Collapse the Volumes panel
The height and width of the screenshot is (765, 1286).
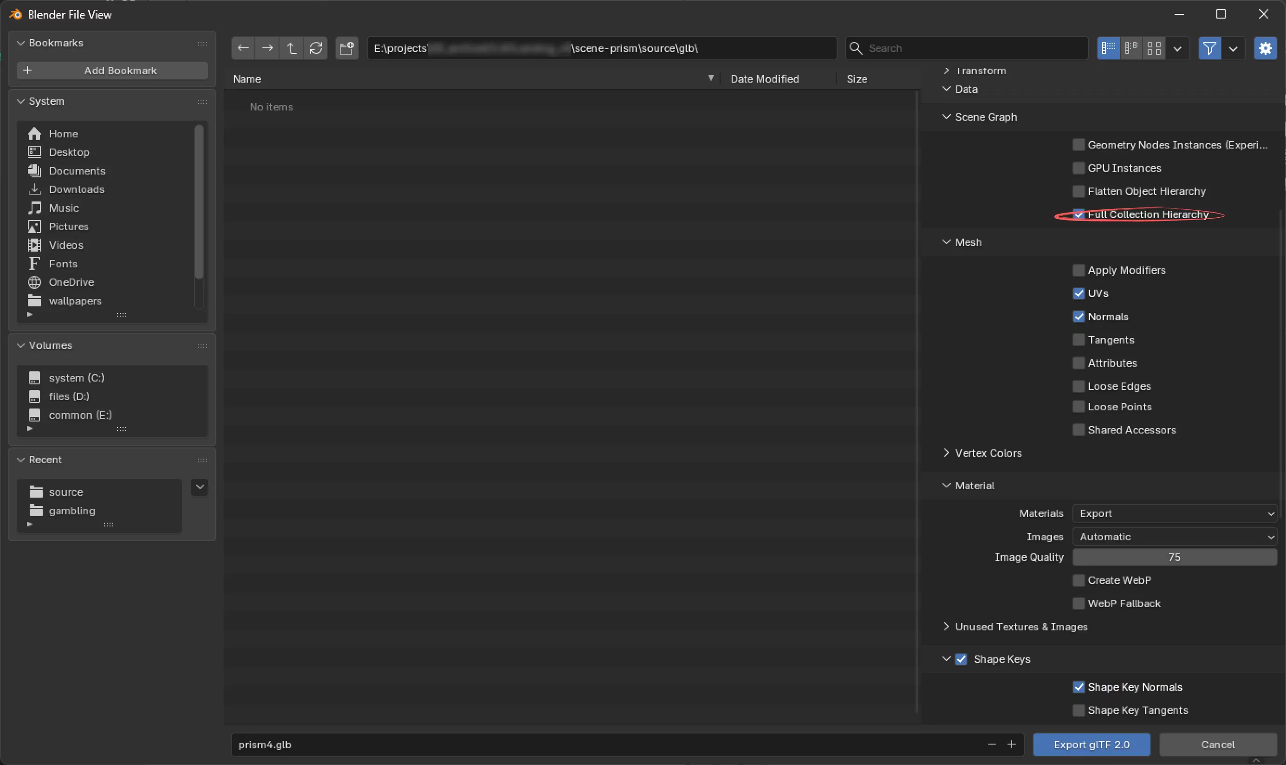[20, 345]
